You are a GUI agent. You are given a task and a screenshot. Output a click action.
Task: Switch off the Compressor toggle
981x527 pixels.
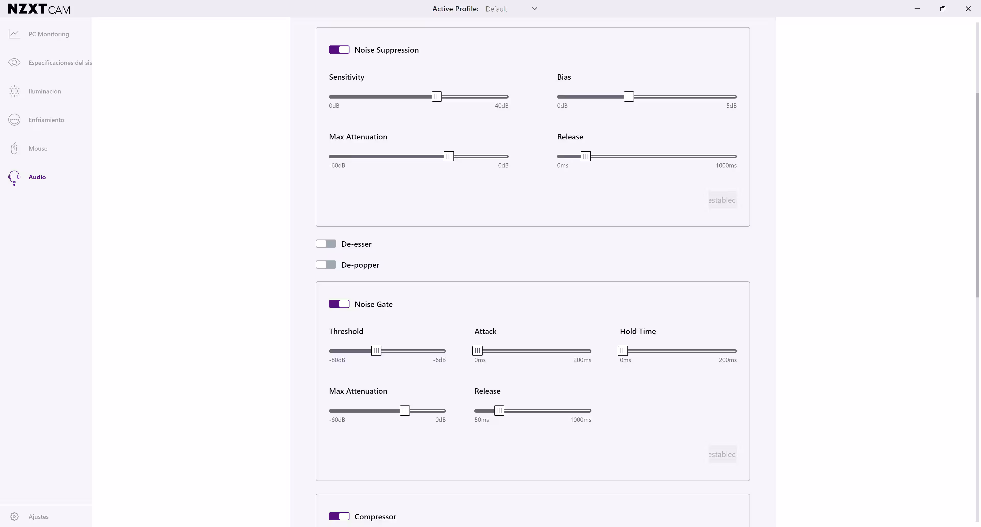pos(339,516)
